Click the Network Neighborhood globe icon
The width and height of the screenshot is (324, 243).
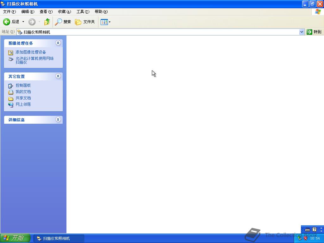tap(10, 105)
